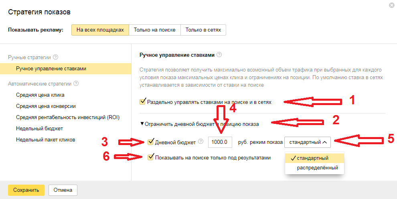Image resolution: width=397 pixels, height=199 pixels.
Task: Click the Автоматические стратегии section label
Action: tap(39, 83)
